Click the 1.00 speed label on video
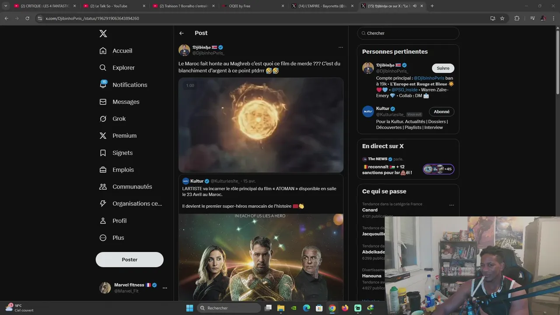Viewport: 560px width, 315px height. (x=190, y=85)
